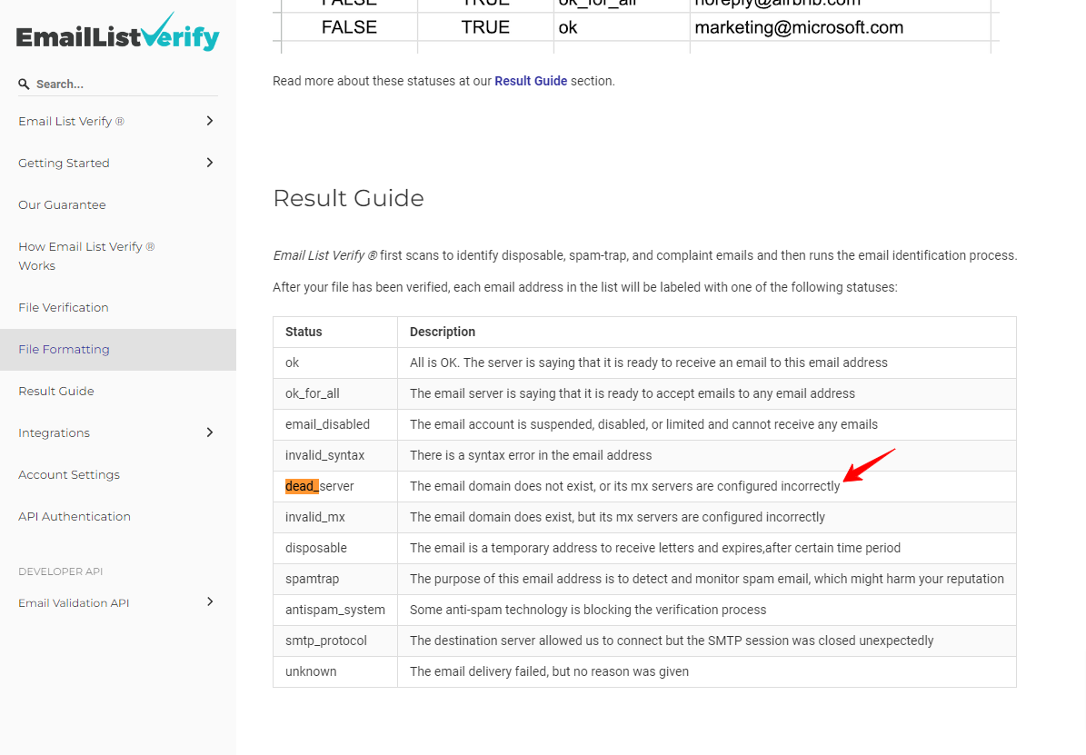Click the EmailListVerify logo
1086x755 pixels.
point(117,32)
